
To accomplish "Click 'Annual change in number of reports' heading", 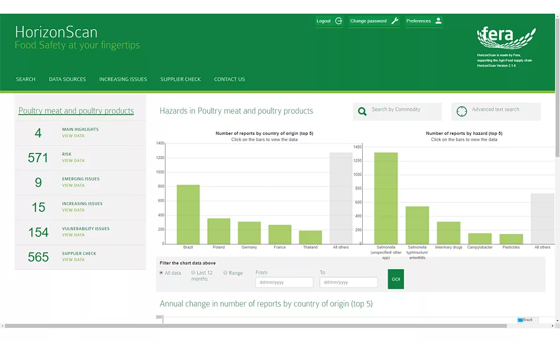I will click(266, 304).
